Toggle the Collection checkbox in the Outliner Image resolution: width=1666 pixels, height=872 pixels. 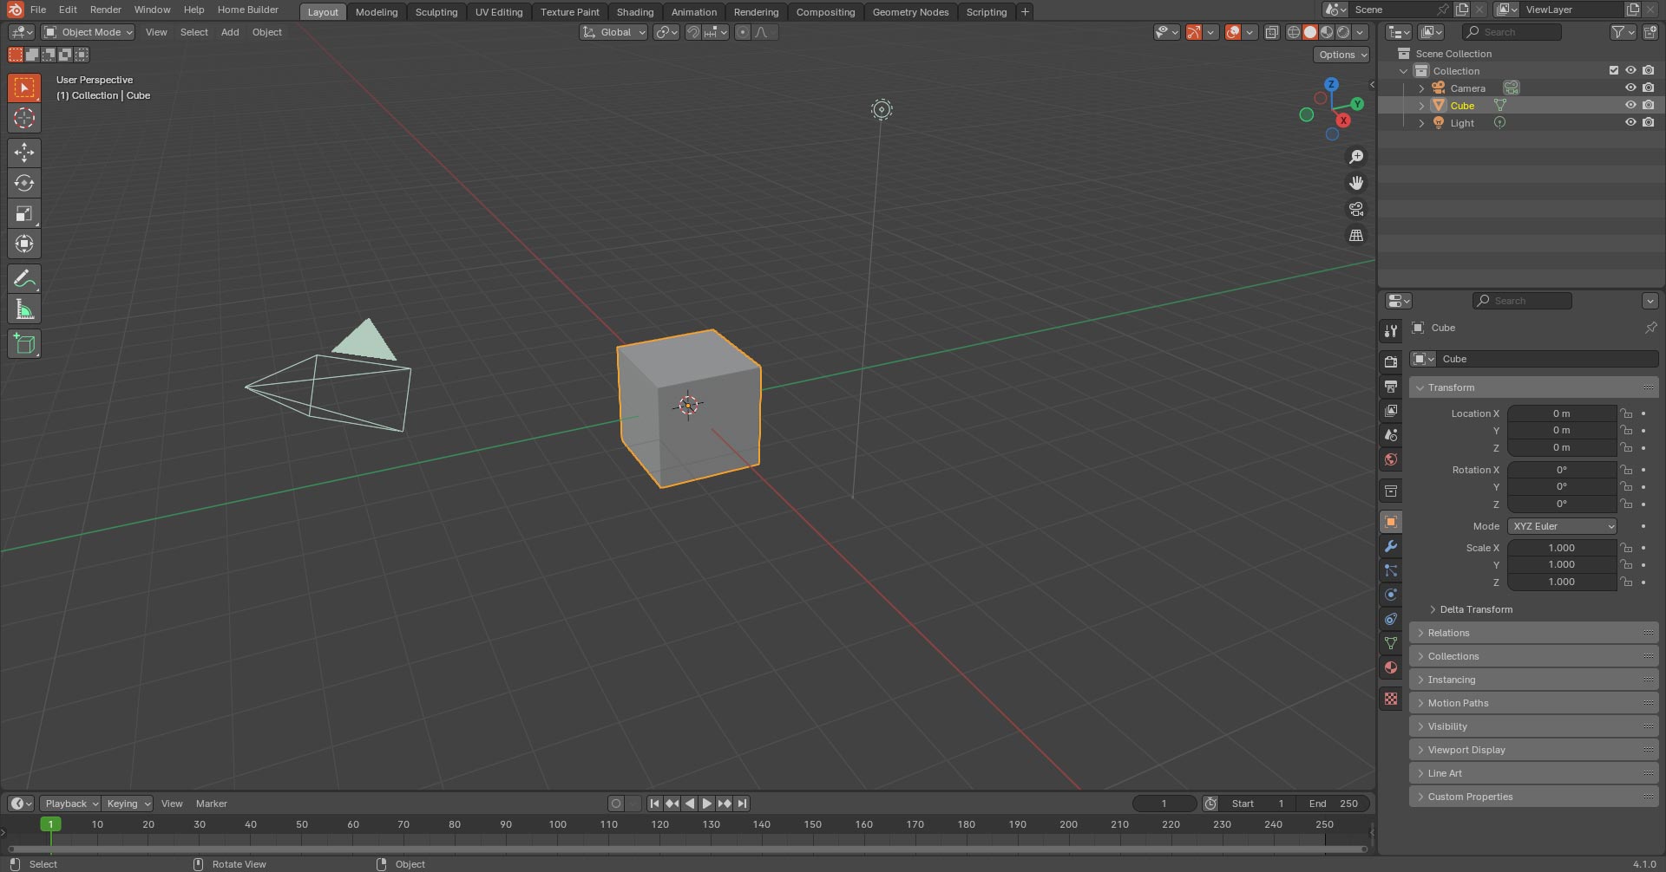[x=1614, y=70]
